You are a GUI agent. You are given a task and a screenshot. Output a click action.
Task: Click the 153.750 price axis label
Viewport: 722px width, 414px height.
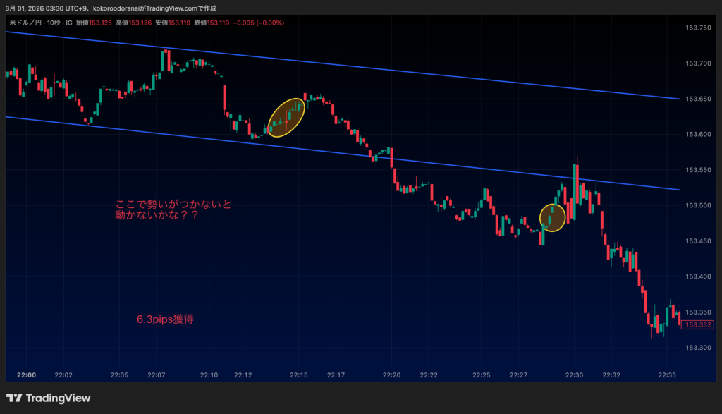(x=697, y=28)
